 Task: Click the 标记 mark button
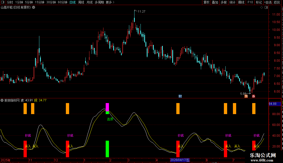click(259, 2)
